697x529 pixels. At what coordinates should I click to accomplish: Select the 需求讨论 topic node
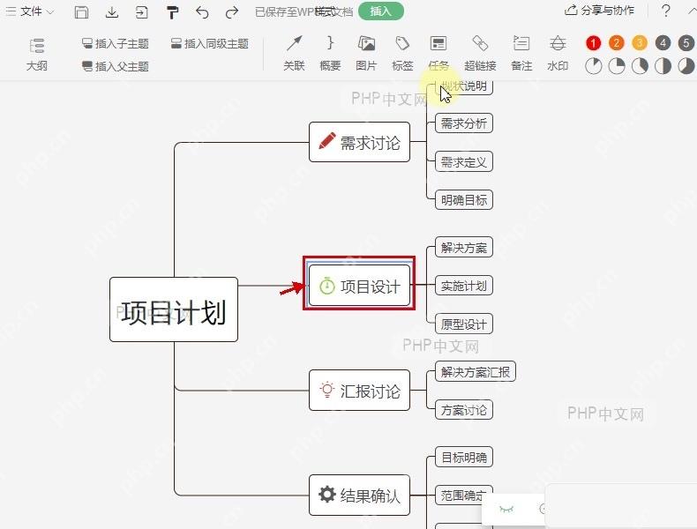pyautogui.click(x=359, y=142)
